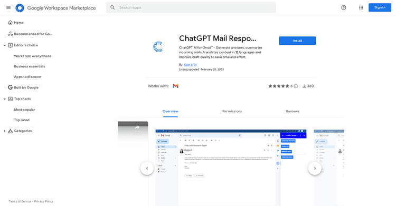Select Business essentials
Viewport: 396px width, 206px height.
30,66
